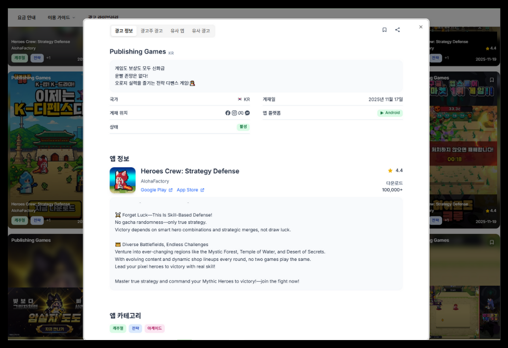508x348 pixels.
Task: Open the 요금 안내 menu item
Action: pyautogui.click(x=27, y=17)
